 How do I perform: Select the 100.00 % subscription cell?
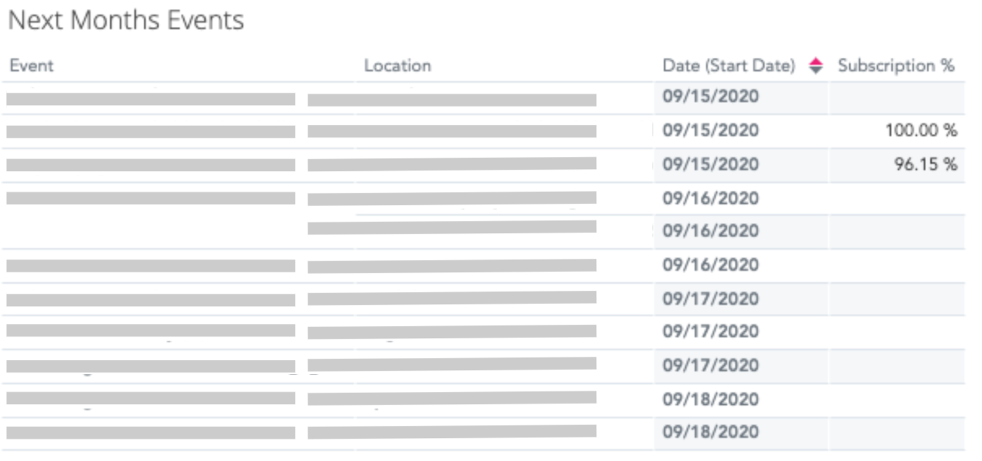(x=921, y=131)
